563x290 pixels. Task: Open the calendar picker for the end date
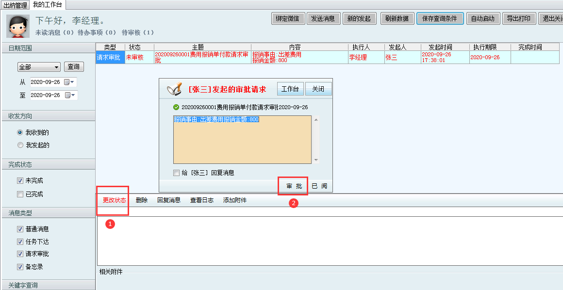tap(67, 96)
